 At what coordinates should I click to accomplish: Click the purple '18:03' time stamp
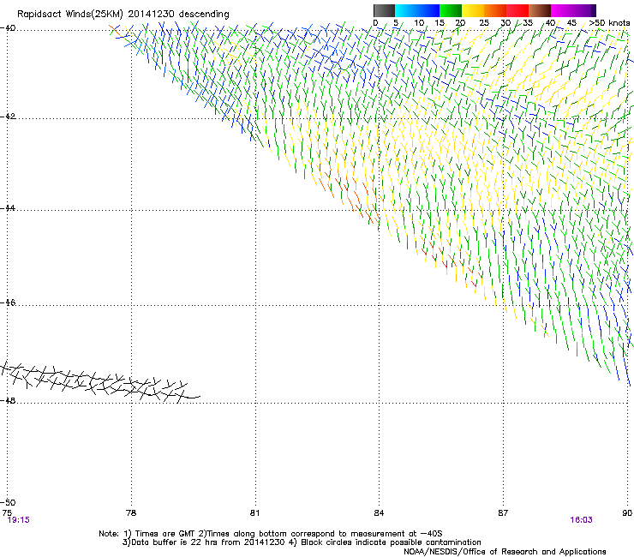581,520
